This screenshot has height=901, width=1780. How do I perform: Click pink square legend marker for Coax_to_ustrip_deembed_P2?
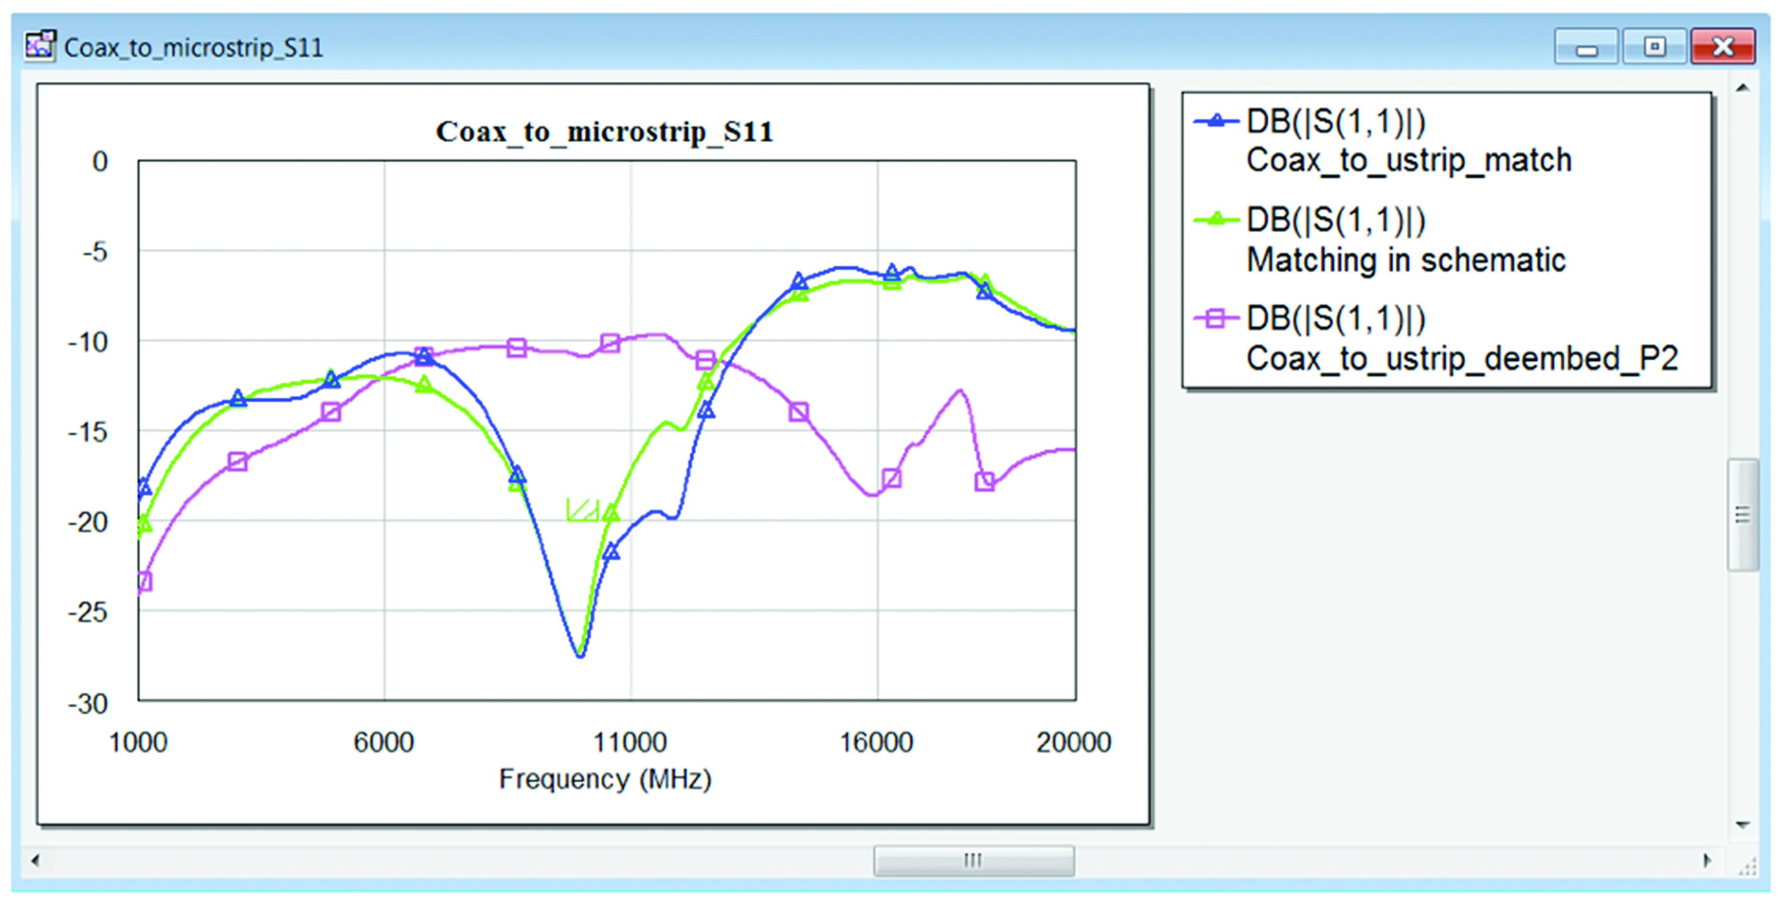click(x=1216, y=318)
